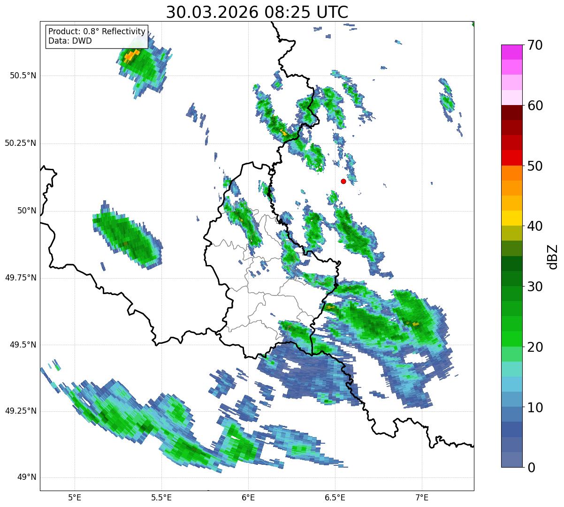The image size is (564, 507).
Task: Click the 7°E longitude label
Action: click(422, 497)
